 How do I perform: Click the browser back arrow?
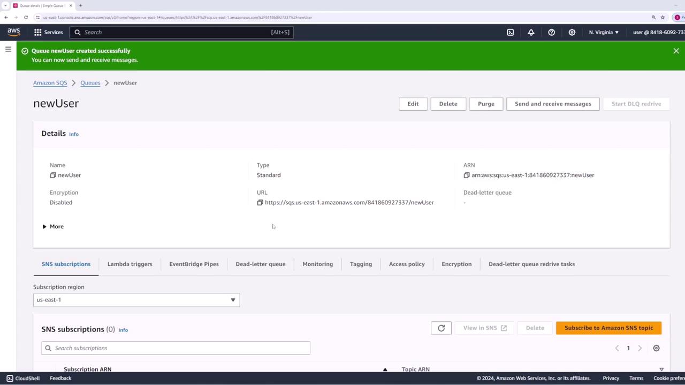pyautogui.click(x=6, y=17)
